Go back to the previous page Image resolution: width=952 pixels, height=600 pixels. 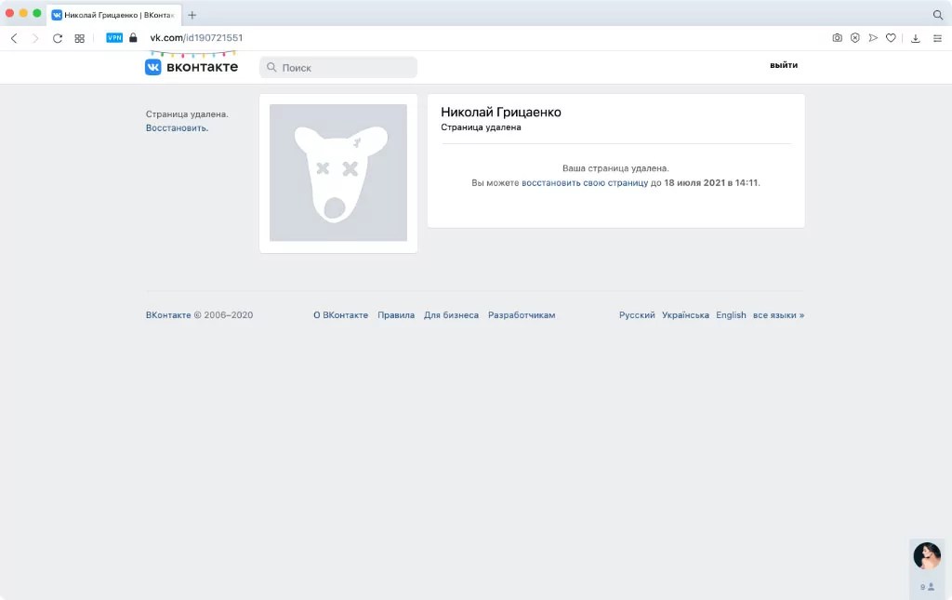(14, 38)
